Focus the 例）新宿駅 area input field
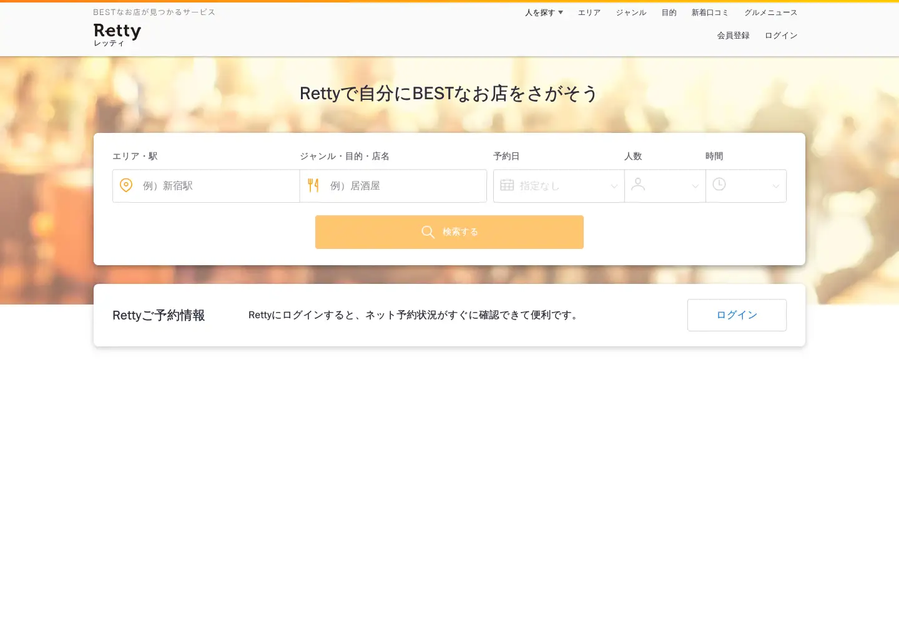Screen dimensions: 899x624 206,186
